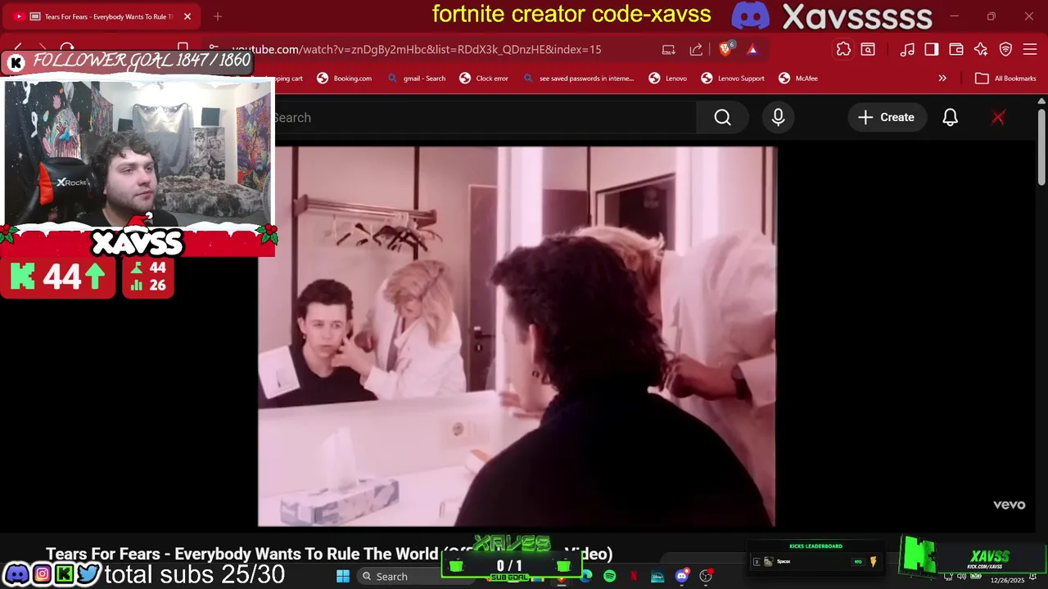Open the Windows Start menu
Viewport: 1048px width, 589px height.
pos(343,577)
